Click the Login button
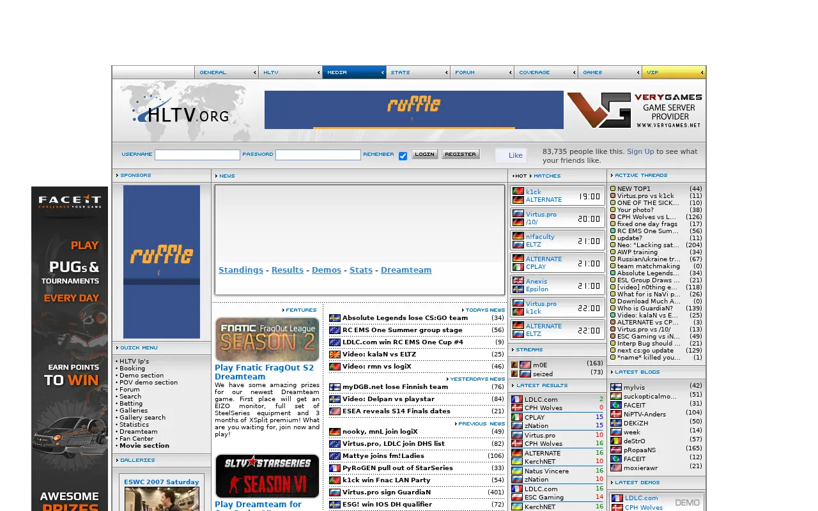This screenshot has height=511, width=818. point(424,154)
